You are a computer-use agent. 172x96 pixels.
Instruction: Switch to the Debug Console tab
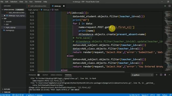pyautogui.click(x=56, y=75)
